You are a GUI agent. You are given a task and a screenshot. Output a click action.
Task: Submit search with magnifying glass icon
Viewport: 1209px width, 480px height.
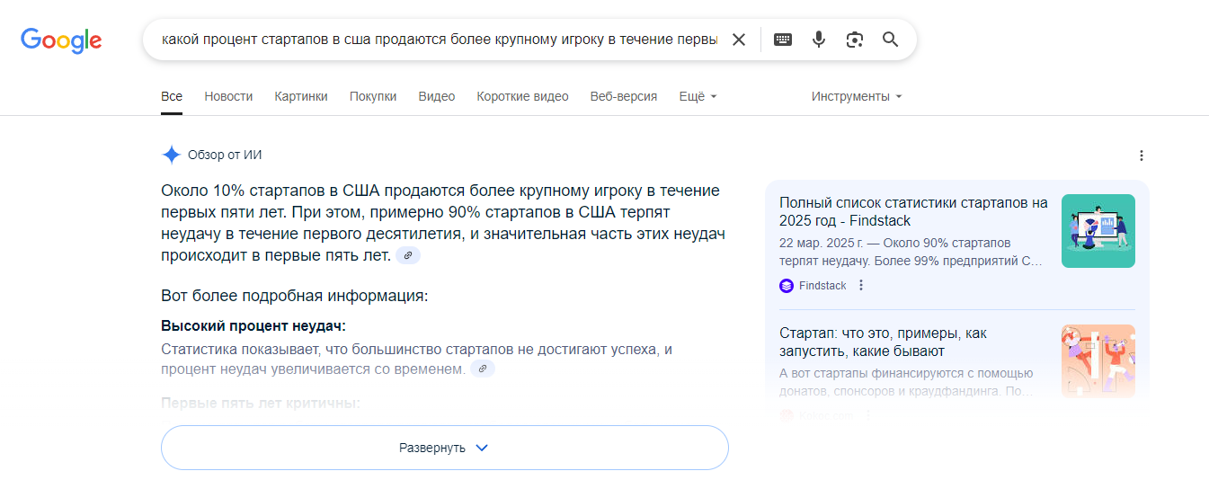[890, 40]
